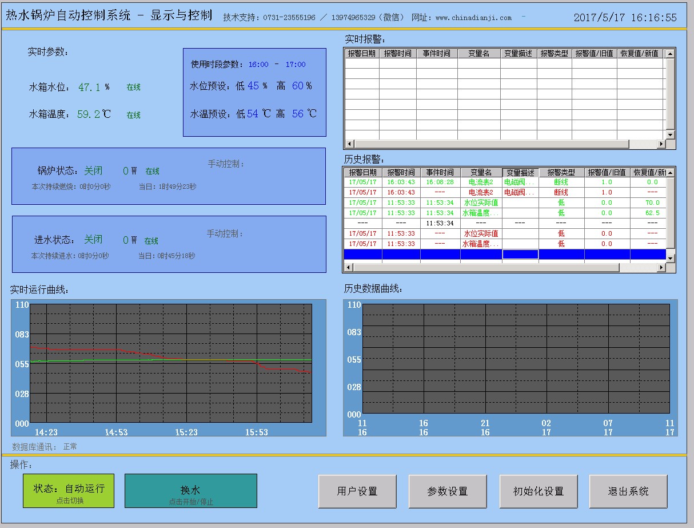The width and height of the screenshot is (694, 528).
Task: Click 变量名 header in 实时报警 table
Action: tap(478, 53)
